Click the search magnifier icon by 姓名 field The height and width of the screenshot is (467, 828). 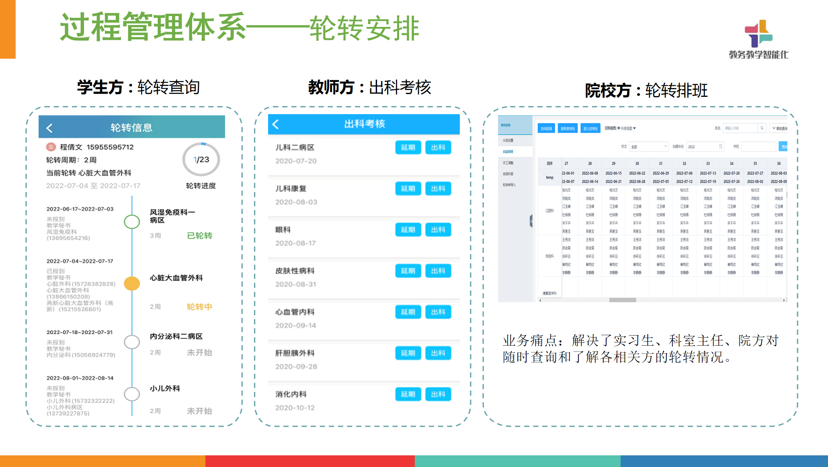pyautogui.click(x=762, y=128)
